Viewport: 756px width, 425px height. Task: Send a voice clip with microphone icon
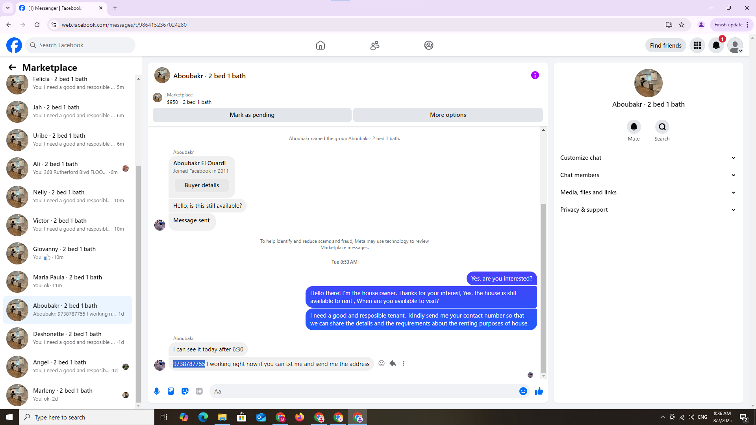tap(157, 391)
